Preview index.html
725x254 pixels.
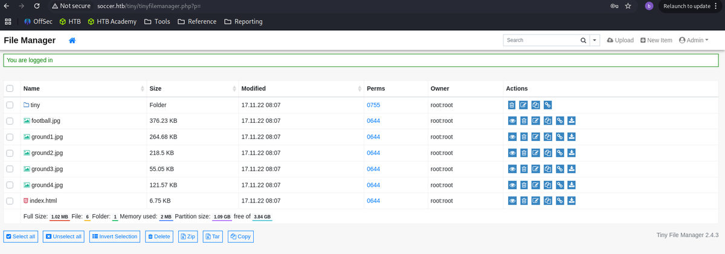pos(512,201)
